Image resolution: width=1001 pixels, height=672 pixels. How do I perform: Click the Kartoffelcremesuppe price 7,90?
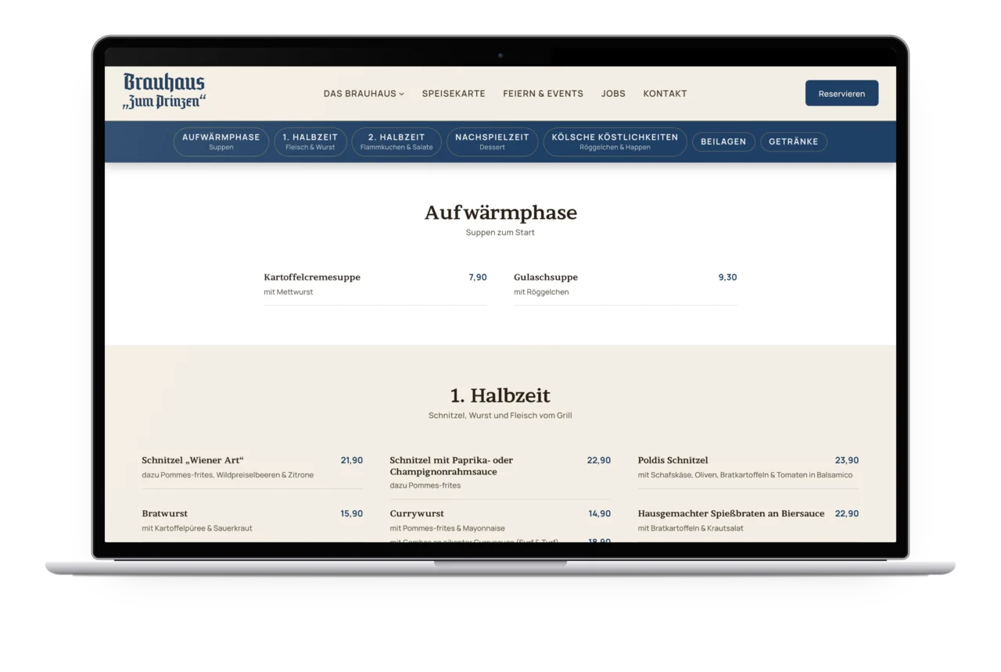[478, 277]
